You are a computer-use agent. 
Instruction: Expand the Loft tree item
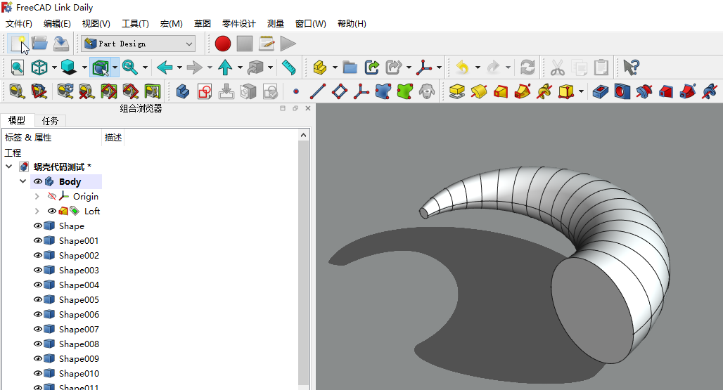(37, 212)
